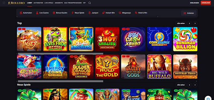The height and width of the screenshot is (100, 214).
Task: Open Aloha King Elvis game
Action: pos(81,39)
